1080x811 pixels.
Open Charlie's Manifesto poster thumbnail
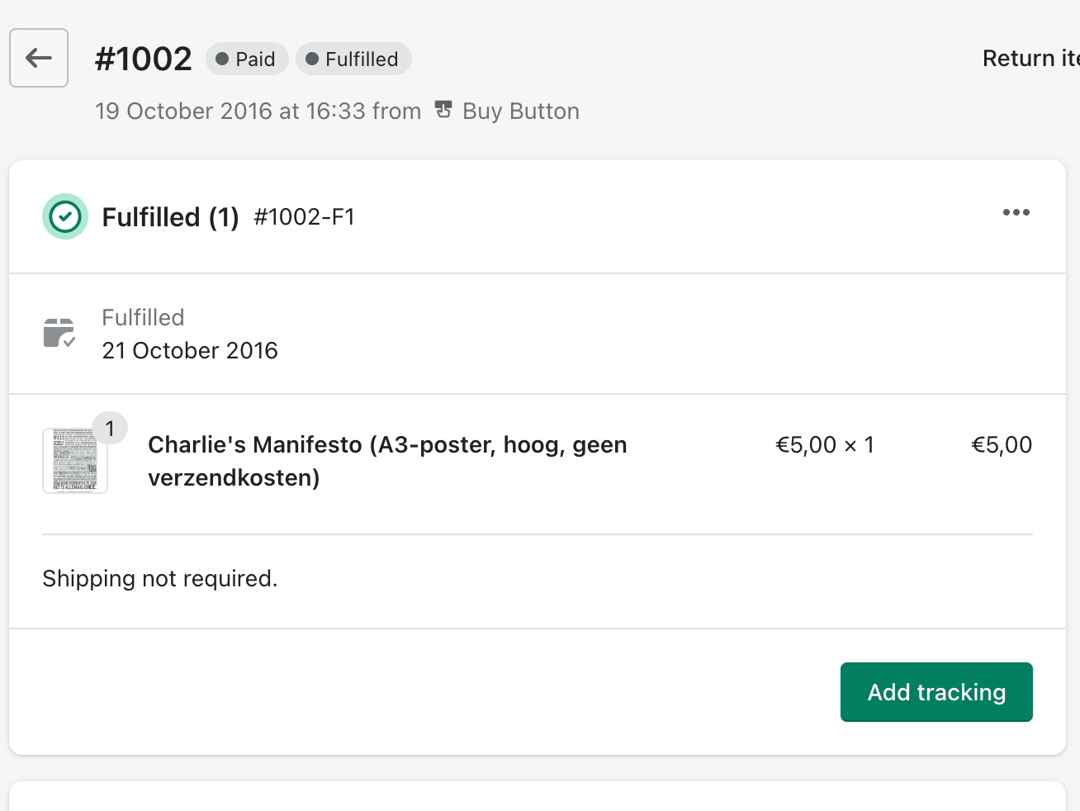tap(75, 461)
